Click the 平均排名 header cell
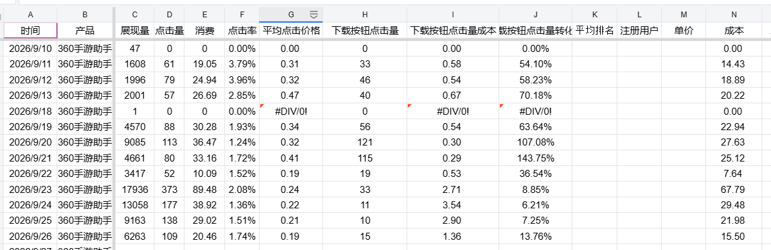The height and width of the screenshot is (250, 771). click(x=594, y=30)
